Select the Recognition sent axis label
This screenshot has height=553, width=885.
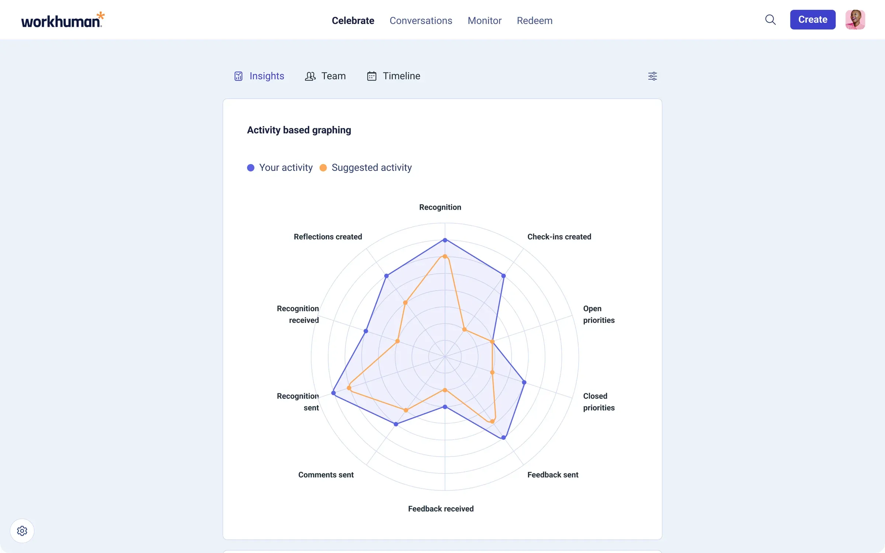coord(298,402)
